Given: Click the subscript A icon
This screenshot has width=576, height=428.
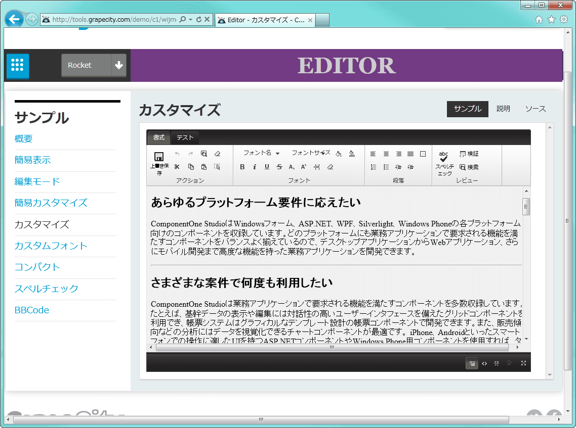Looking at the screenshot, I should (292, 167).
